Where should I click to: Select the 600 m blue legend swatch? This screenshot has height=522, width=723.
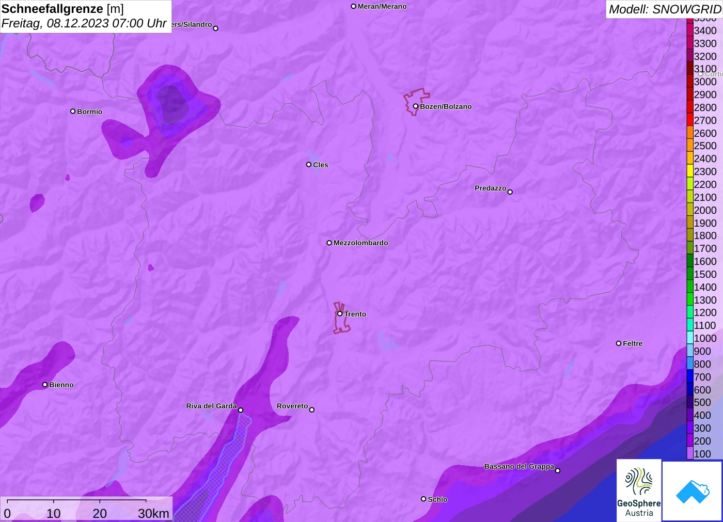coord(689,390)
